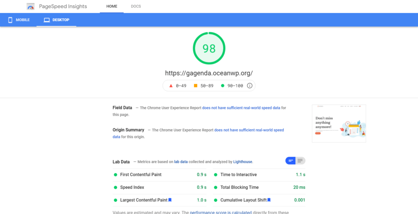
Task: Open the DOCS tab
Action: pos(136,7)
